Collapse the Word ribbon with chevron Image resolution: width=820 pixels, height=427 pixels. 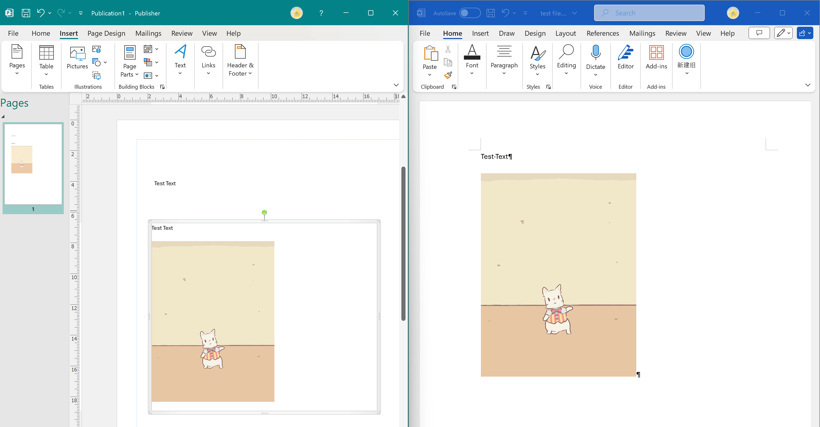(808, 85)
